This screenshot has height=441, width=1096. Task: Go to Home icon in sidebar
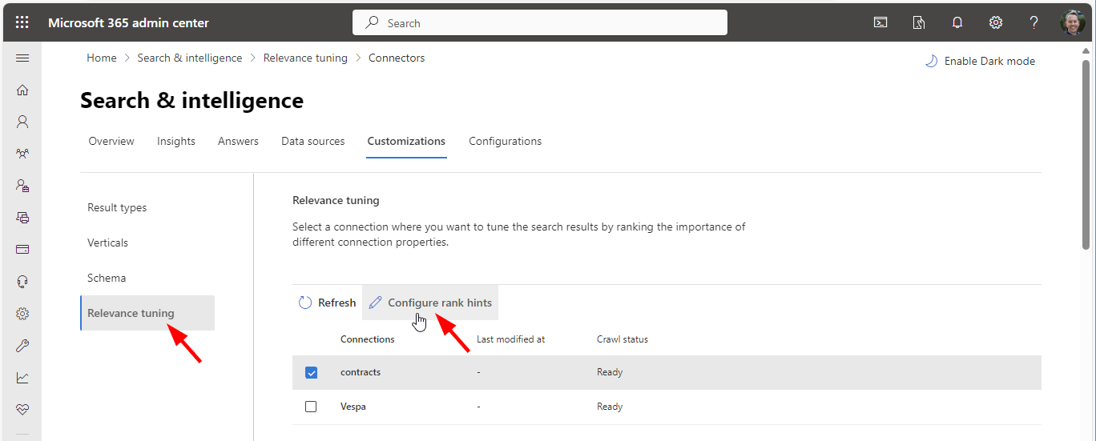click(x=22, y=90)
